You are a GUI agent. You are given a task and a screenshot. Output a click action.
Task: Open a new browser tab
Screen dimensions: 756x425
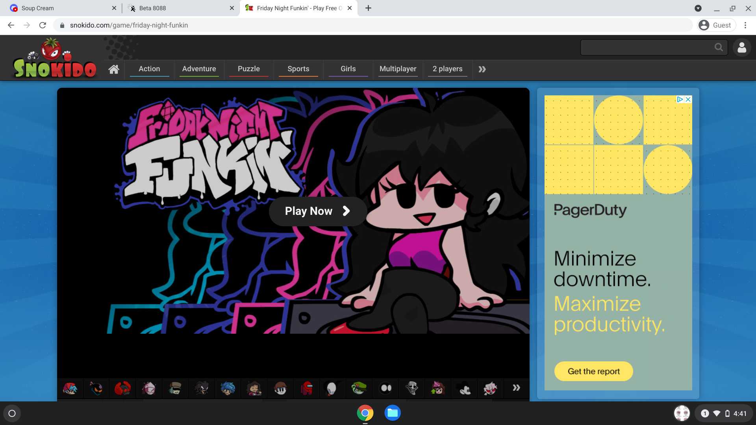coord(368,8)
